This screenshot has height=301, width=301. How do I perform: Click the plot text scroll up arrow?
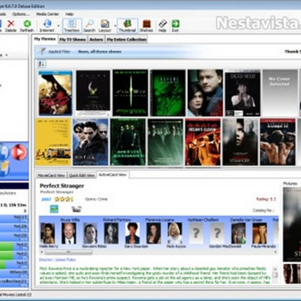click(x=275, y=269)
